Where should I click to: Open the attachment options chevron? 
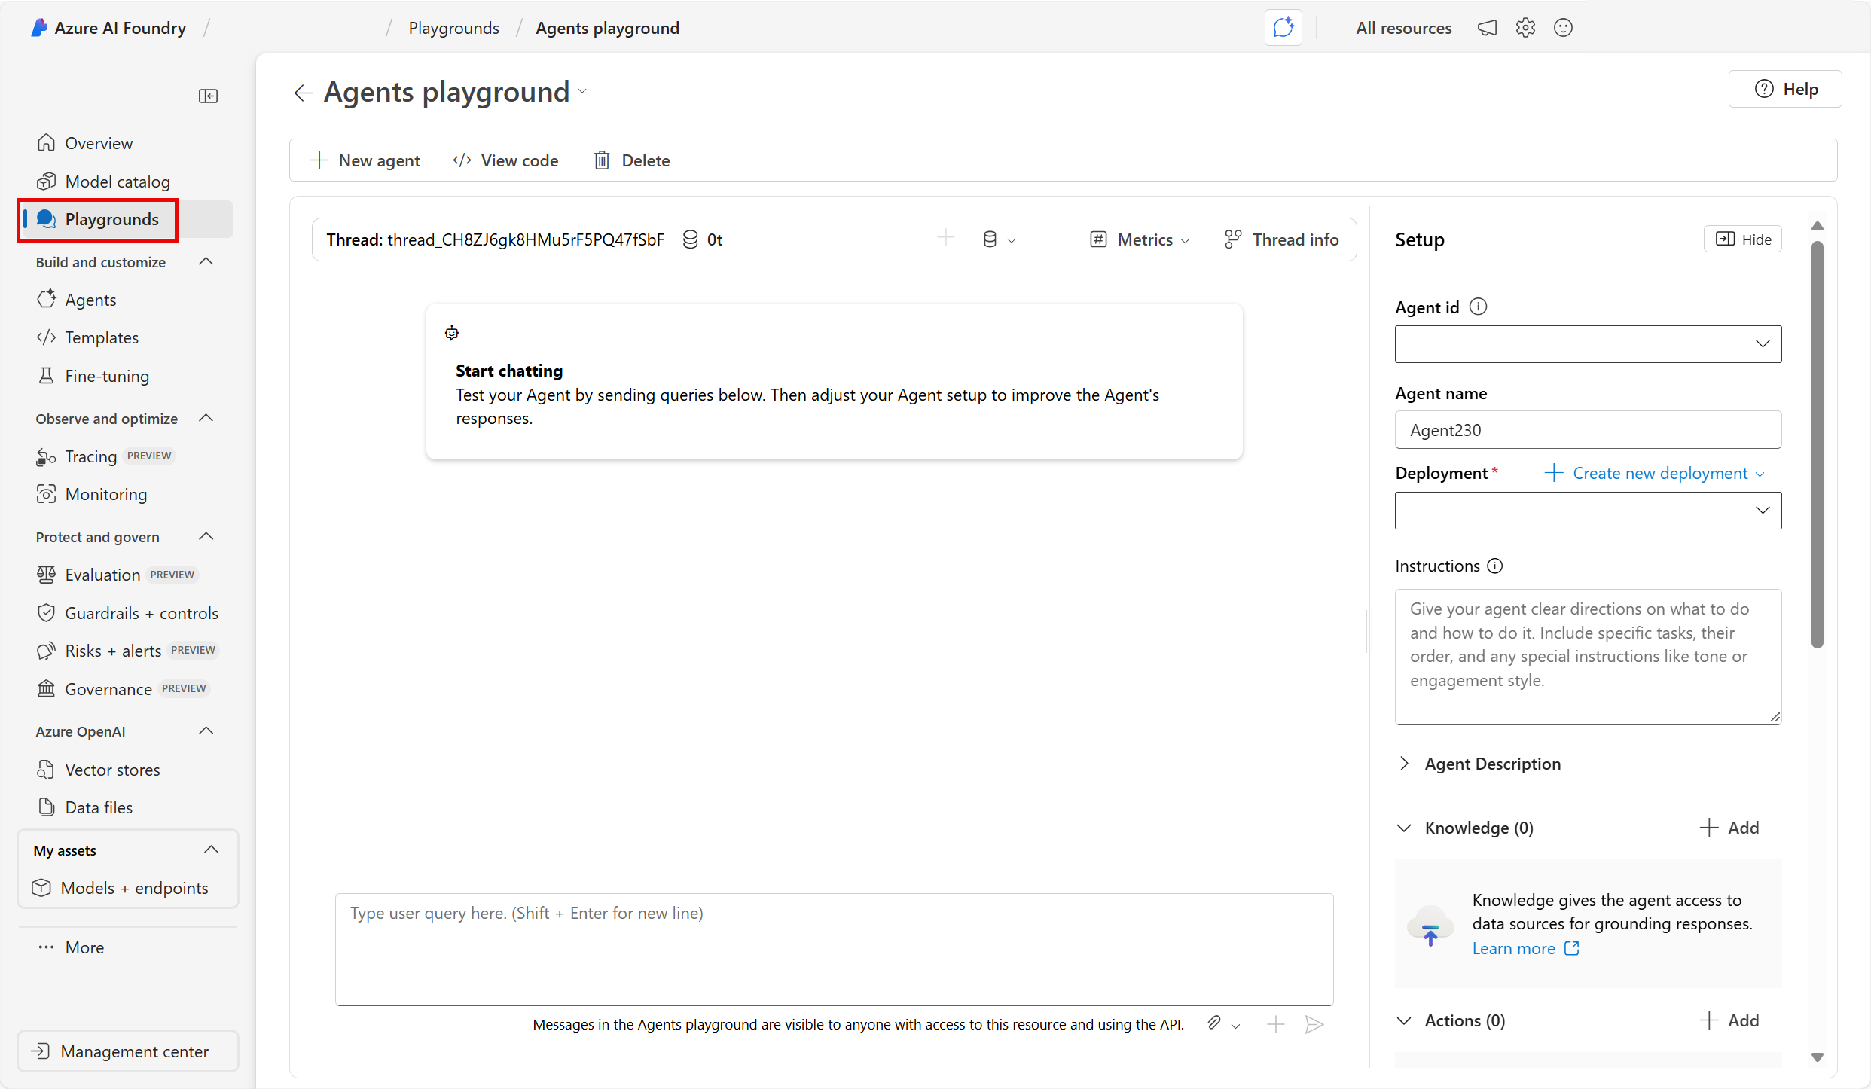click(1236, 1025)
